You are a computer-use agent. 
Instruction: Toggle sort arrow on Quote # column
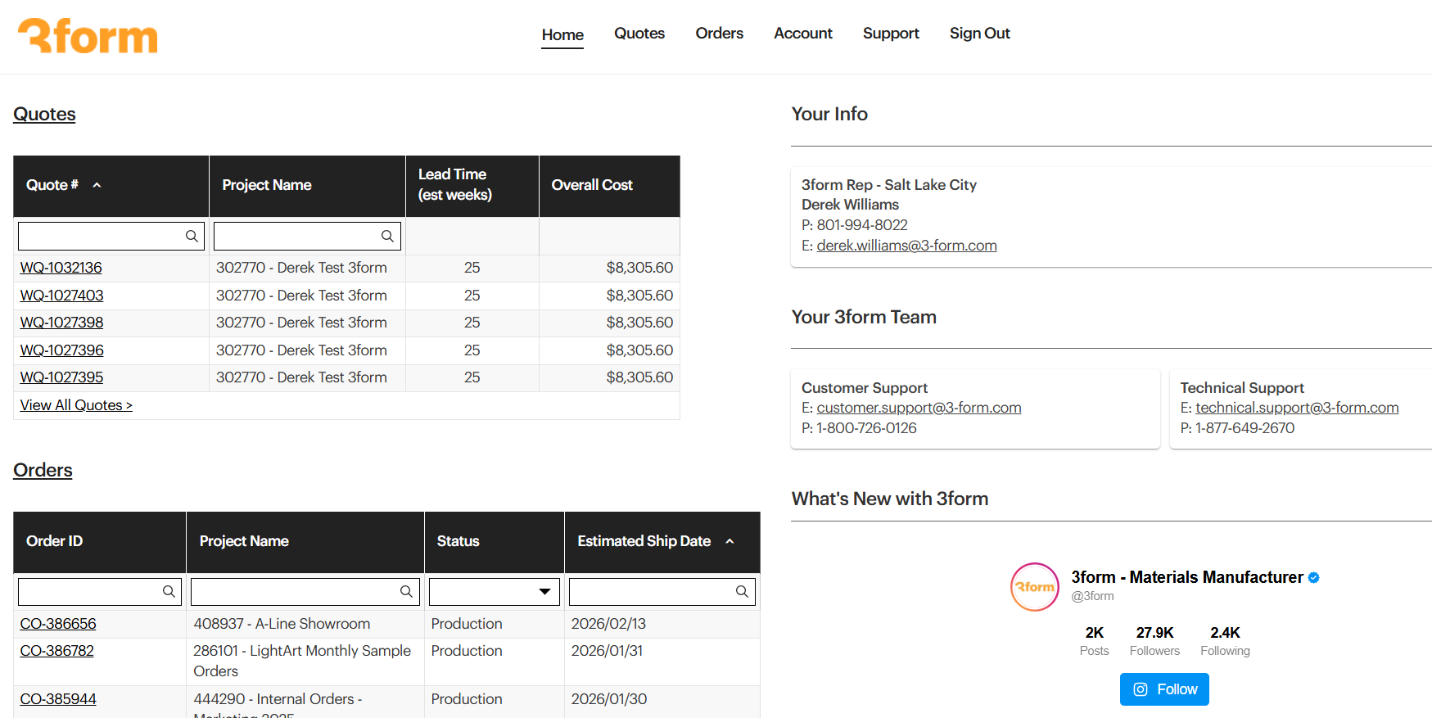coord(97,185)
